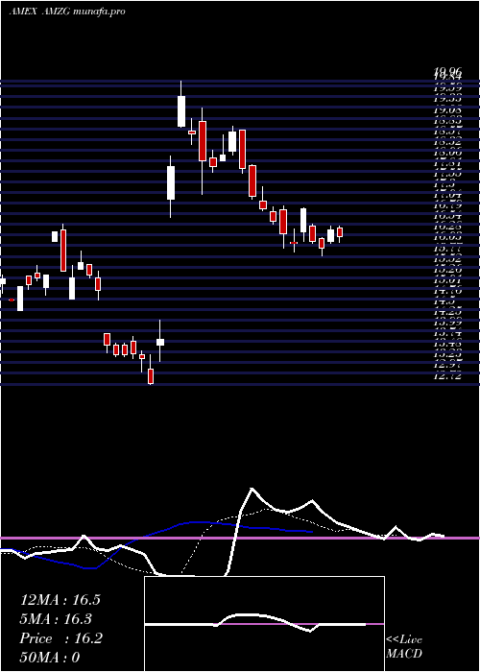Select the tallest white candle at chart peak
480x672 pixels.
pyautogui.click(x=181, y=111)
